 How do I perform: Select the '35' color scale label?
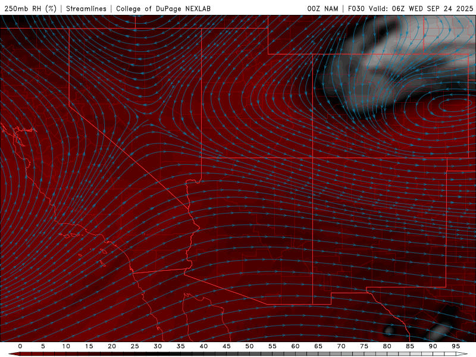181,346
